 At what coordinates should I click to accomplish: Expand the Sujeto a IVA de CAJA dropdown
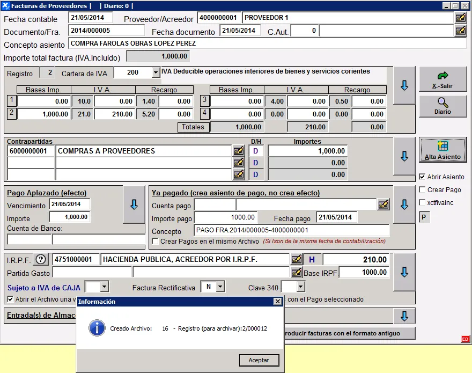point(104,287)
